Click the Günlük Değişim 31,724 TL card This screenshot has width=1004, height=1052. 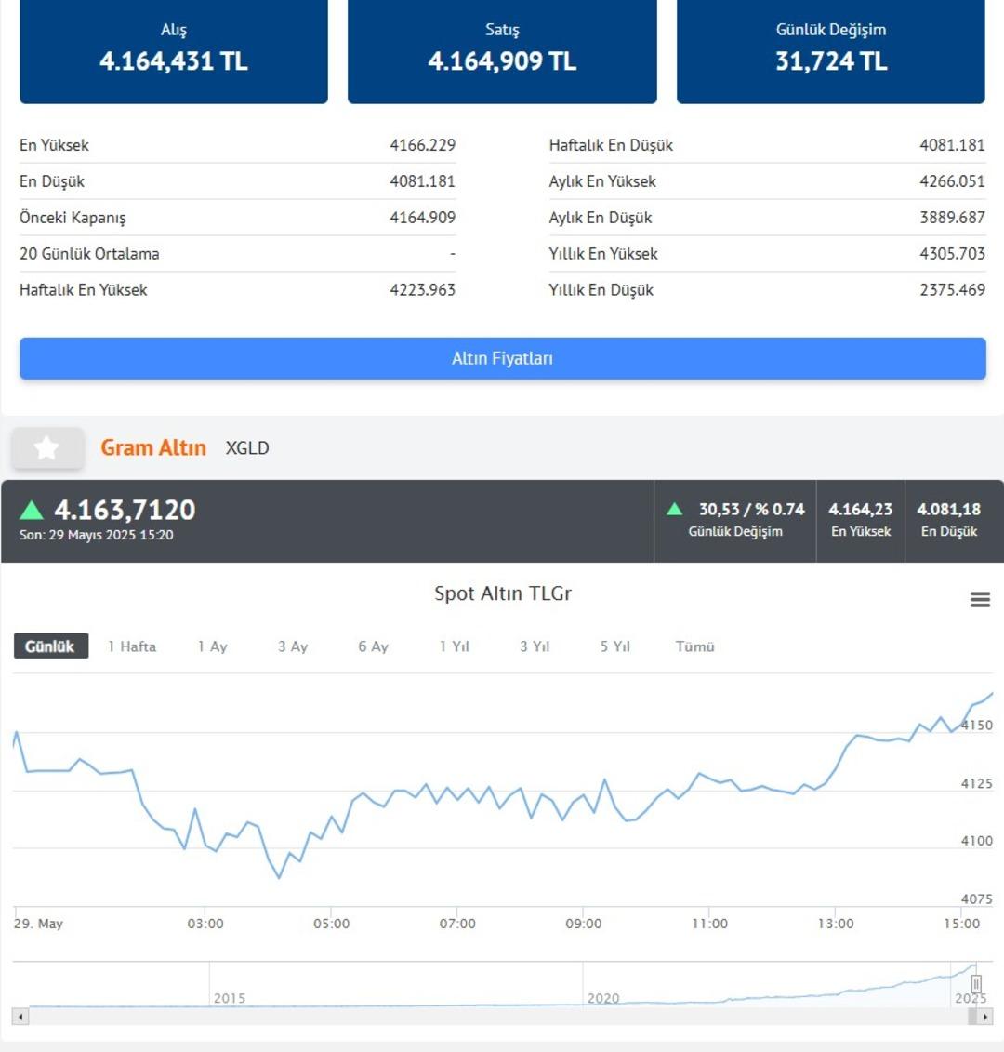coord(831,50)
